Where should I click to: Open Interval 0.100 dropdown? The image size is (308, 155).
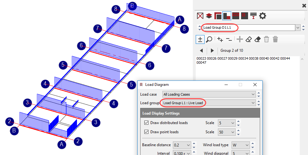click(182, 153)
